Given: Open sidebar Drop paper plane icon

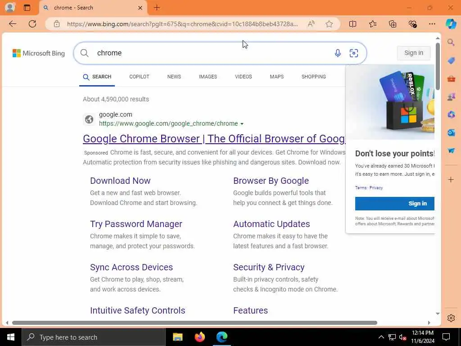Looking at the screenshot, I should (x=451, y=150).
